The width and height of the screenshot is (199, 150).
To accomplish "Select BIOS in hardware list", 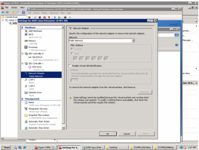I will pos(29,35).
